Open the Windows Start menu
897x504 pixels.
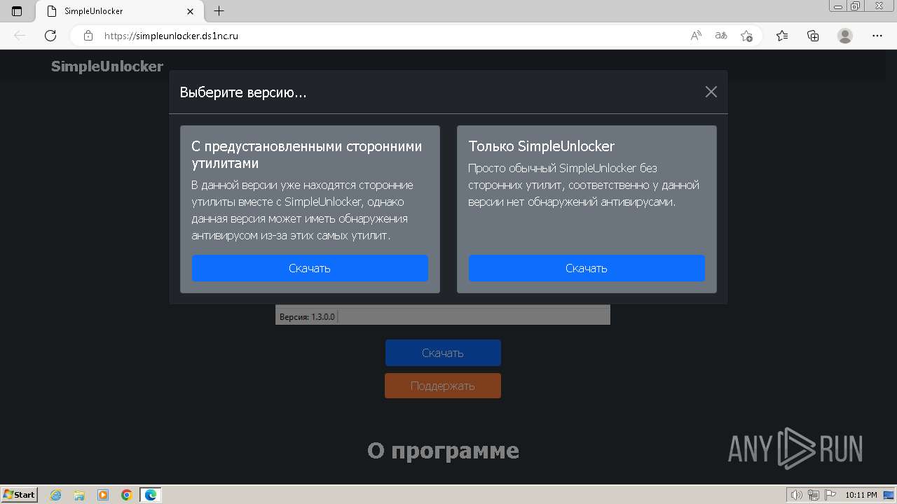click(20, 495)
